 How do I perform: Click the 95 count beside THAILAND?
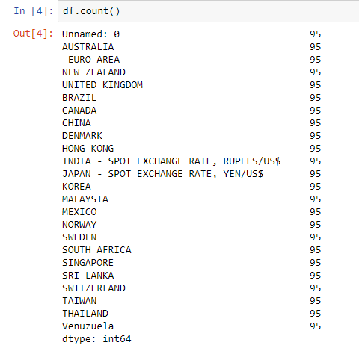pyautogui.click(x=316, y=314)
